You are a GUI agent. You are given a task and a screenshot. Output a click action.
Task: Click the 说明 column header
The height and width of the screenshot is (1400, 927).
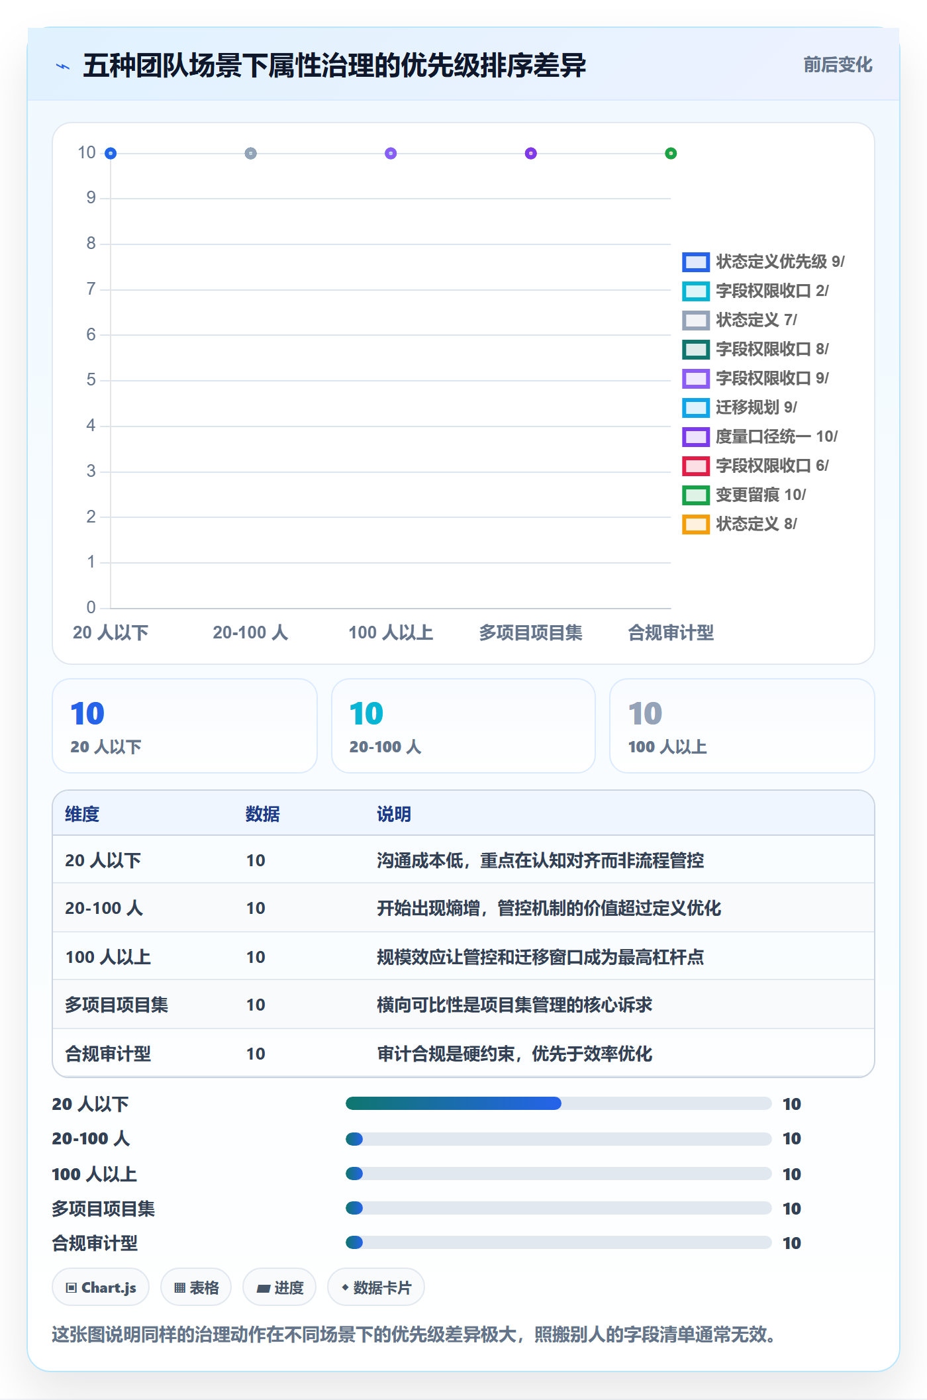(394, 814)
